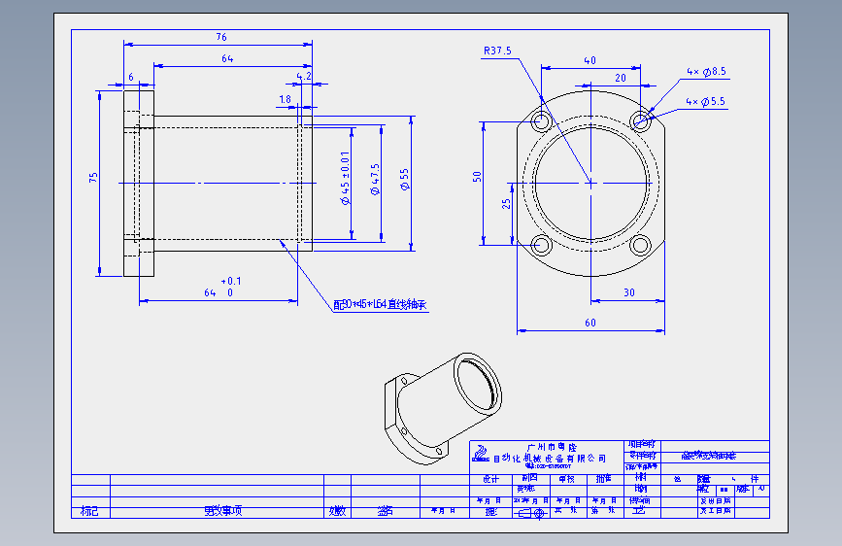Click the first-angle projection symbol
This screenshot has width=842, height=546.
pos(531,514)
